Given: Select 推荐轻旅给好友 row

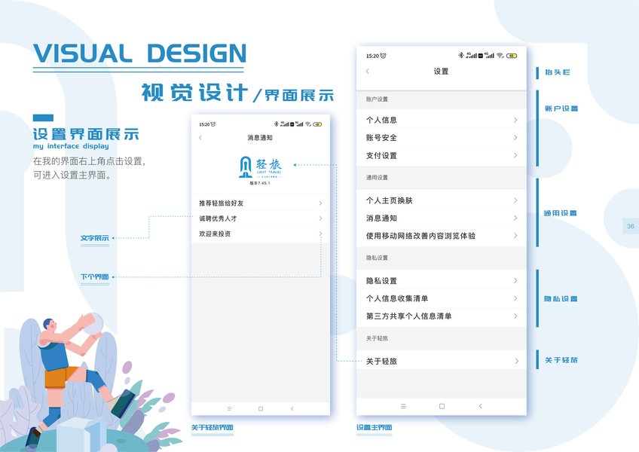Looking at the screenshot, I should [x=261, y=203].
